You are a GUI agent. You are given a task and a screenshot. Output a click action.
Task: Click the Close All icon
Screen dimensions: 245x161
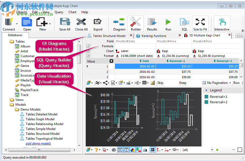(81, 22)
